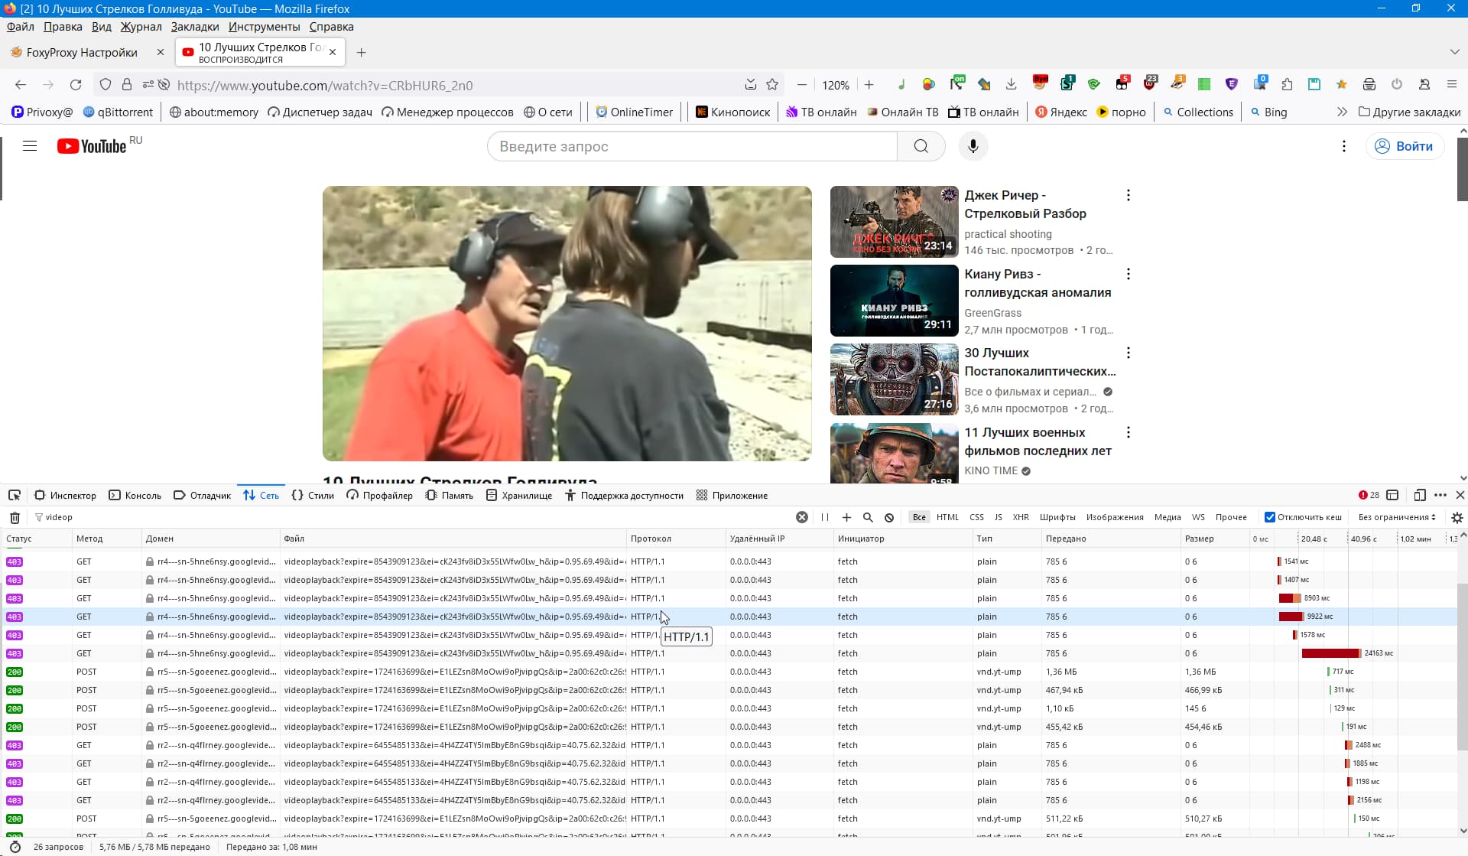Open the Закладки menu
Viewport: 1468px width, 856px height.
pyautogui.click(x=195, y=27)
